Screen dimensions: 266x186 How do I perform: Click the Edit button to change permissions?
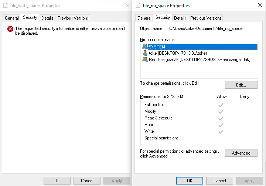click(x=241, y=85)
